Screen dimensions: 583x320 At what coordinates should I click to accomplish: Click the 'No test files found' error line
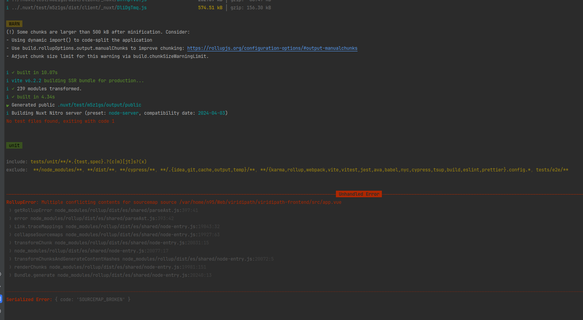click(60, 121)
